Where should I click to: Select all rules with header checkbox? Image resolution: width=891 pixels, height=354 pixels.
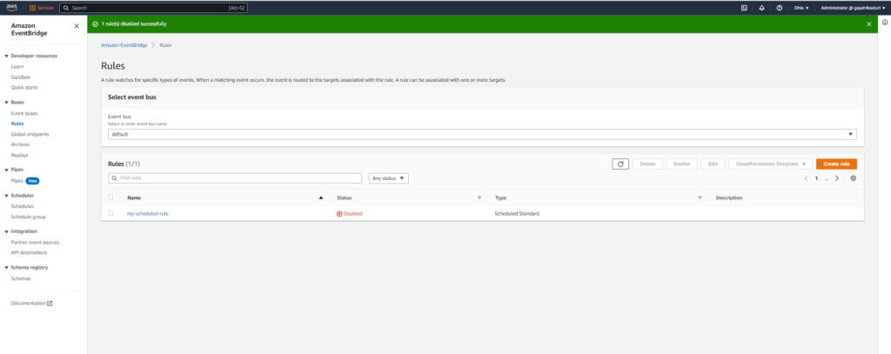pos(111,197)
